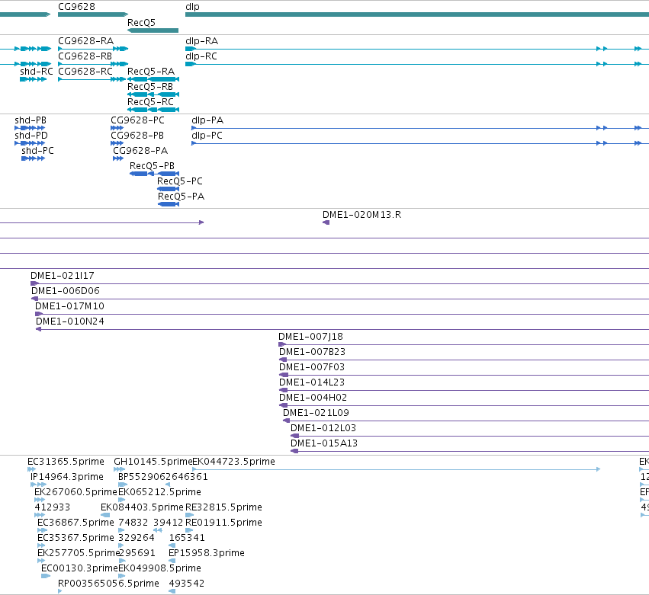649x595 pixels.
Task: Click the long EK044723.5prime EST line
Action: tap(397, 469)
